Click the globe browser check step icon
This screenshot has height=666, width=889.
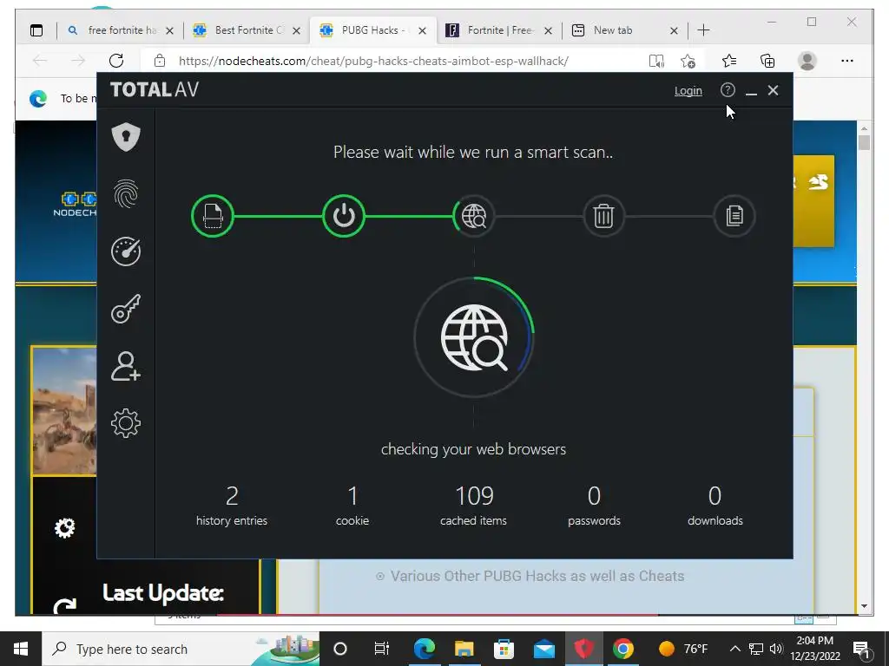click(474, 216)
